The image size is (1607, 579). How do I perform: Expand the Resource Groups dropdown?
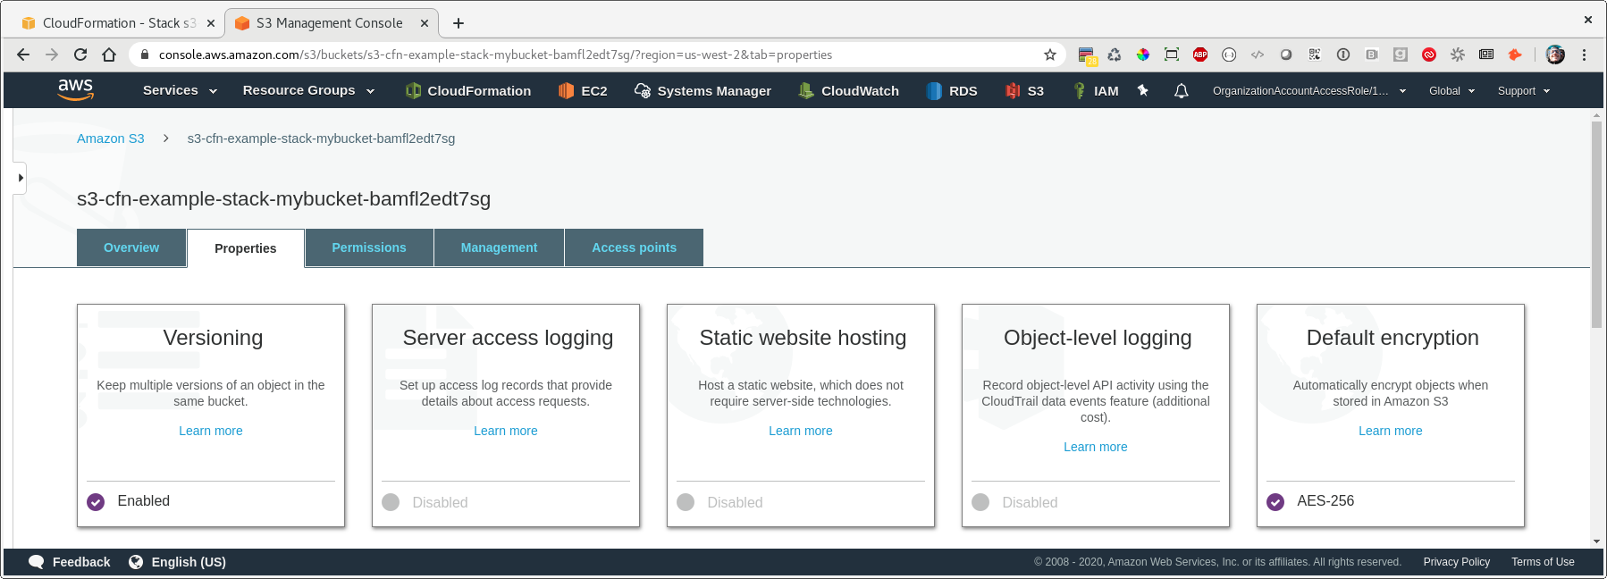pyautogui.click(x=308, y=90)
